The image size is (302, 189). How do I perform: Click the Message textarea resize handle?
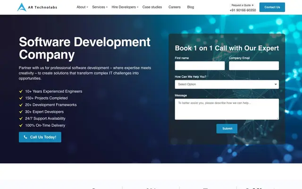[277, 118]
